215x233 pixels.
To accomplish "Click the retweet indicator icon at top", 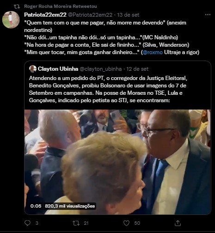I will tap(17, 6).
